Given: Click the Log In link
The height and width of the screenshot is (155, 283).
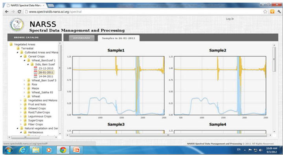Looking at the screenshot, I should [x=230, y=19].
